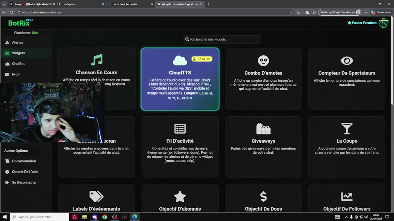Click Se Déconnecter to log out
The width and height of the screenshot is (394, 221).
point(24,182)
